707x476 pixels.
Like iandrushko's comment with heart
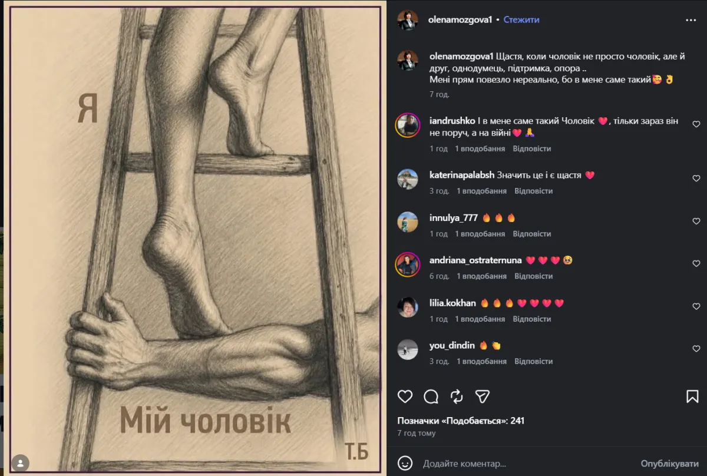click(x=696, y=124)
